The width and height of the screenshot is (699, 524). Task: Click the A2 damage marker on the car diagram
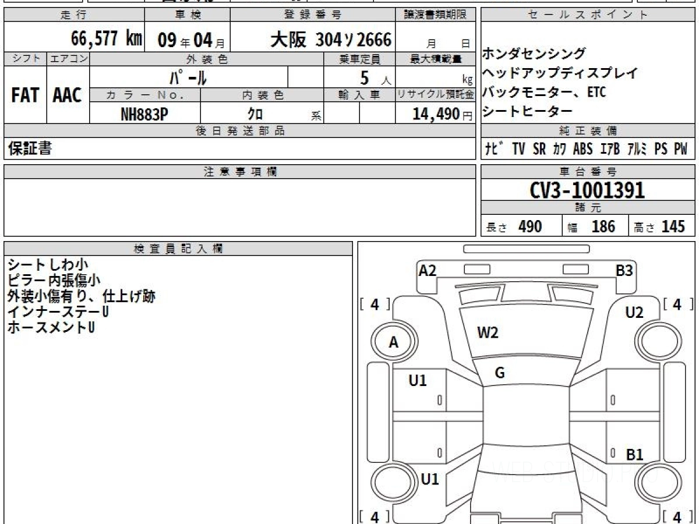pos(428,270)
